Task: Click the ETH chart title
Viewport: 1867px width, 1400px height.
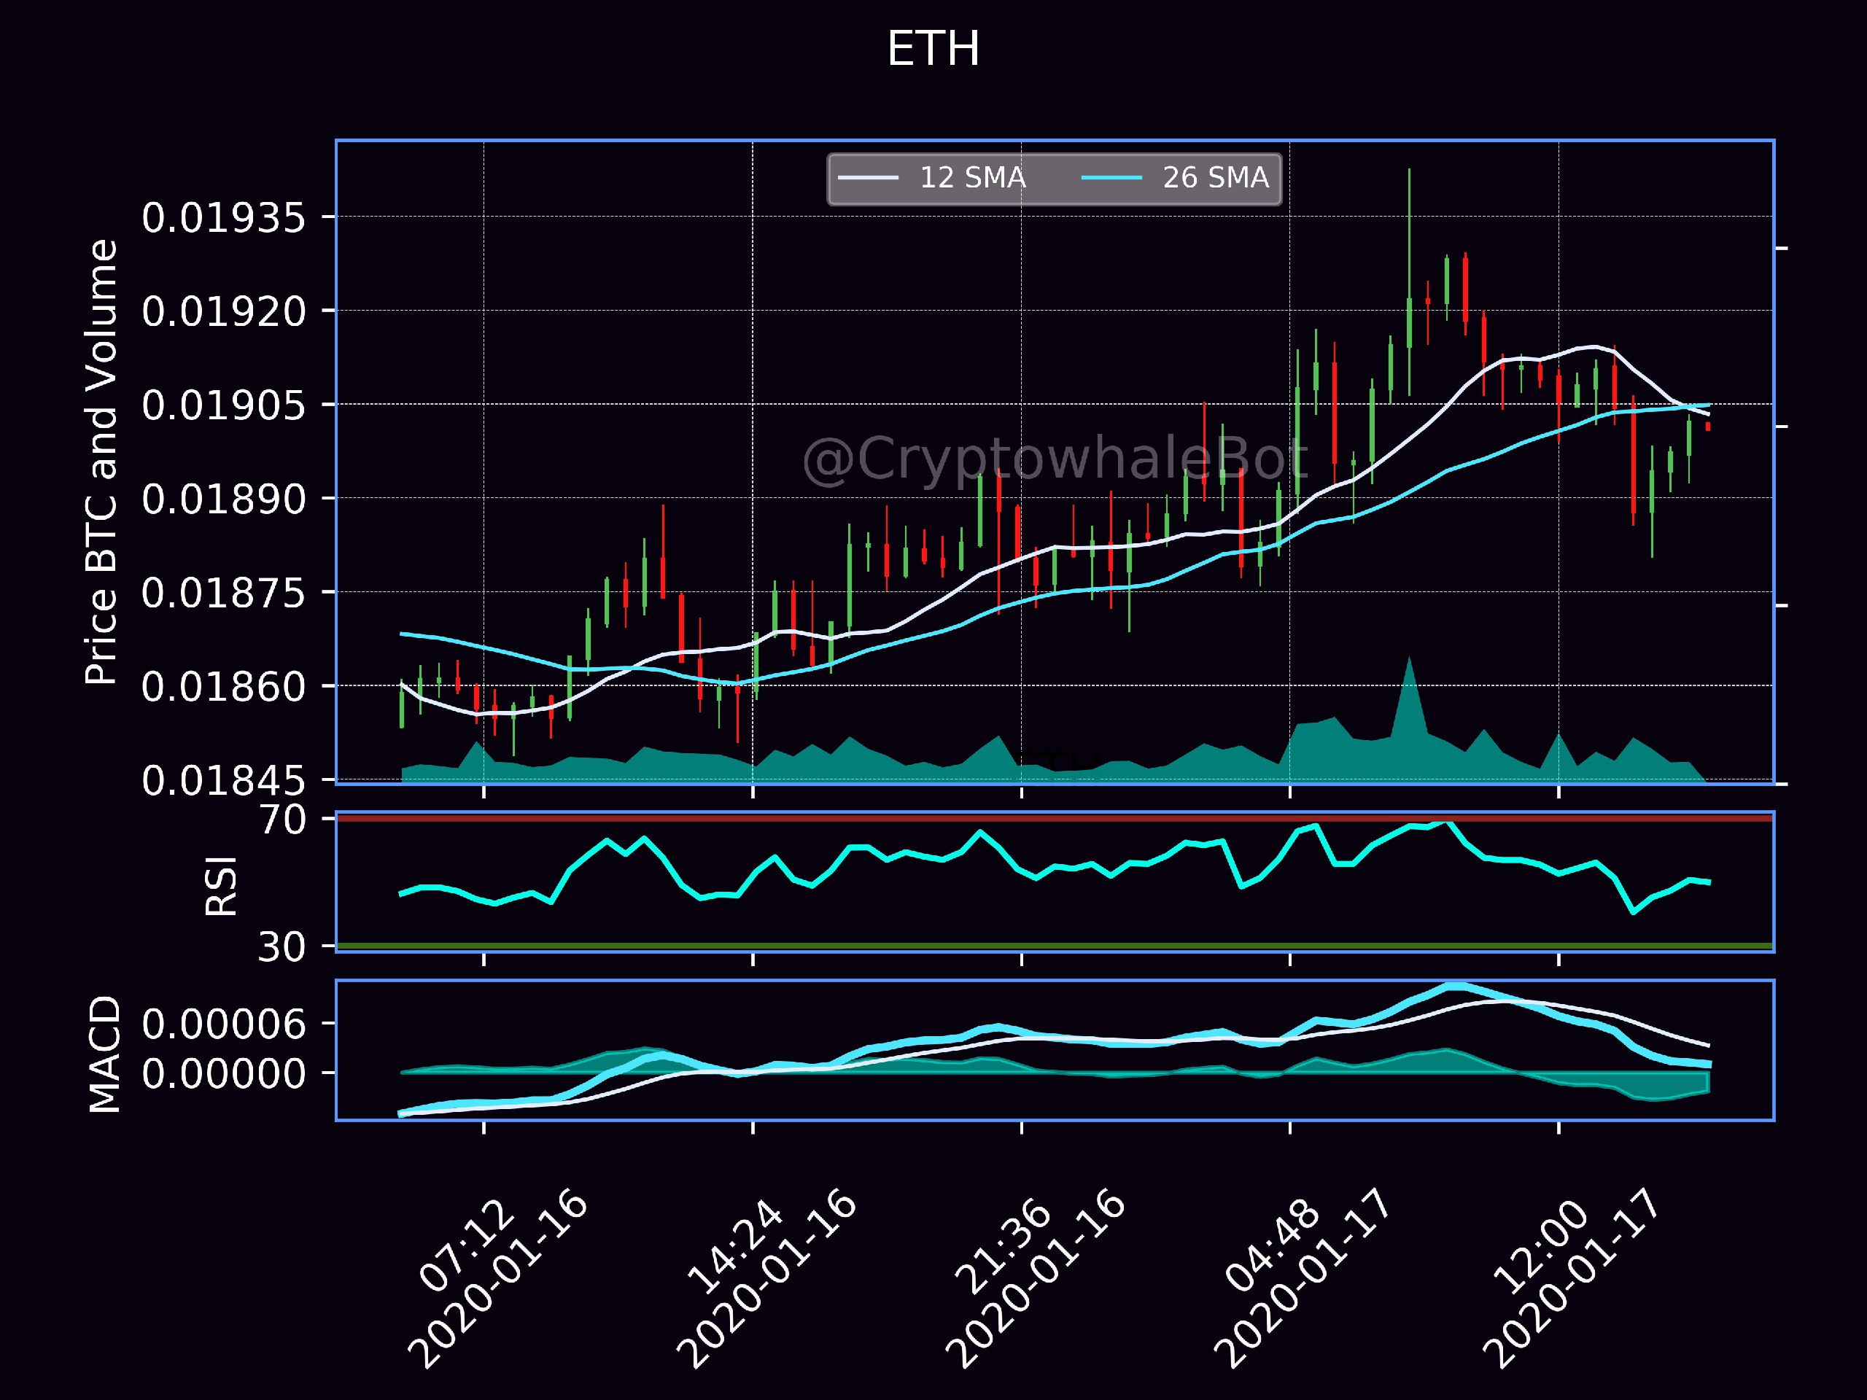Action: [x=933, y=49]
